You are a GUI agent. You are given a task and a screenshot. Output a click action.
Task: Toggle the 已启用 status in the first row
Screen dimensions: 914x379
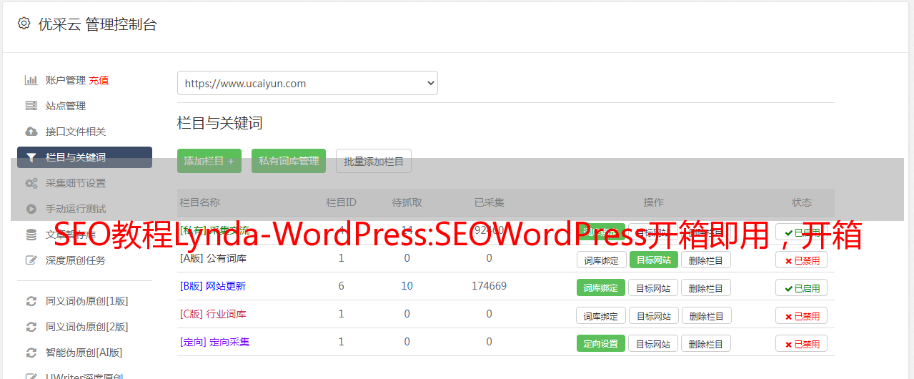click(802, 232)
